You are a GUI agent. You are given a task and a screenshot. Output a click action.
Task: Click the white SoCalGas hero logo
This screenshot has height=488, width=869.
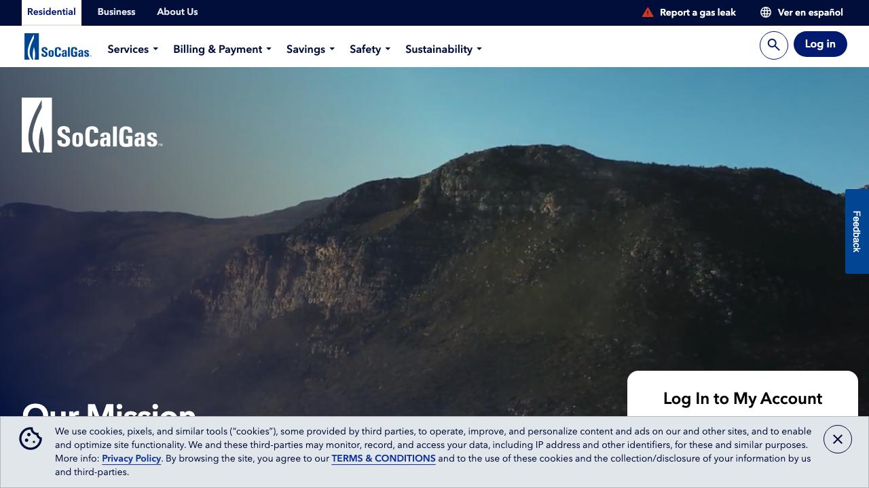pyautogui.click(x=92, y=125)
